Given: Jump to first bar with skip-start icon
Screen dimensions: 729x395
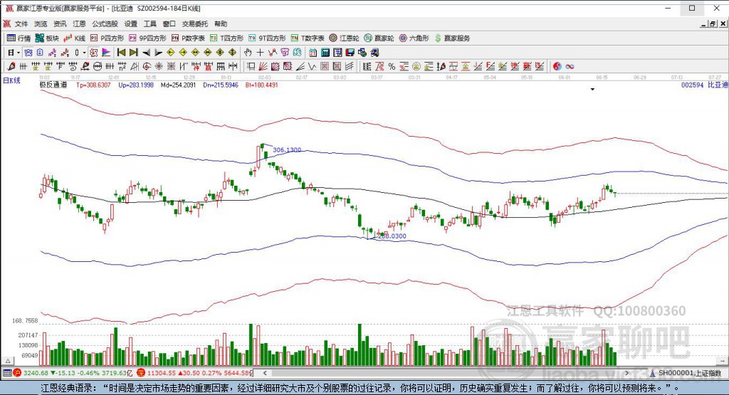Looking at the screenshot, I should [121, 53].
